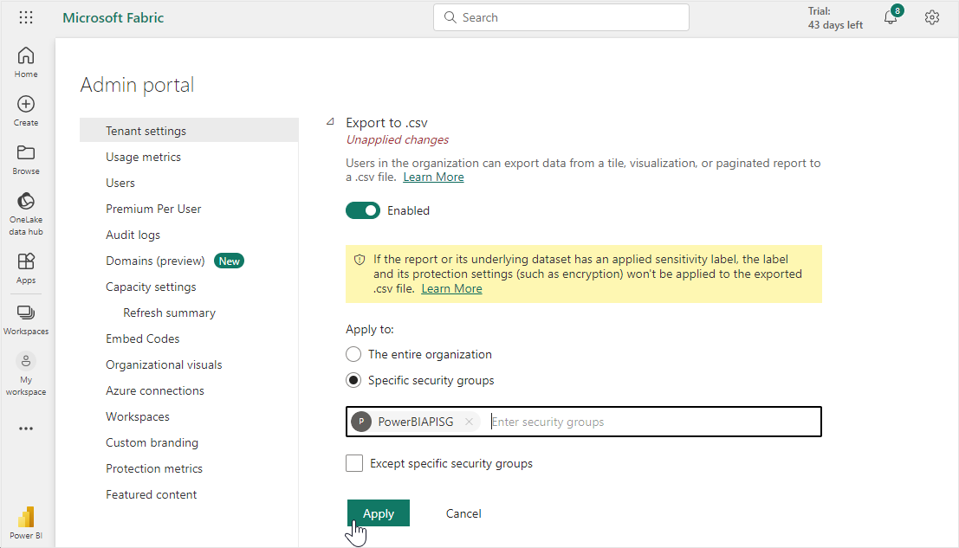The width and height of the screenshot is (959, 548).
Task: Open OneLake data hub
Action: pyautogui.click(x=26, y=213)
